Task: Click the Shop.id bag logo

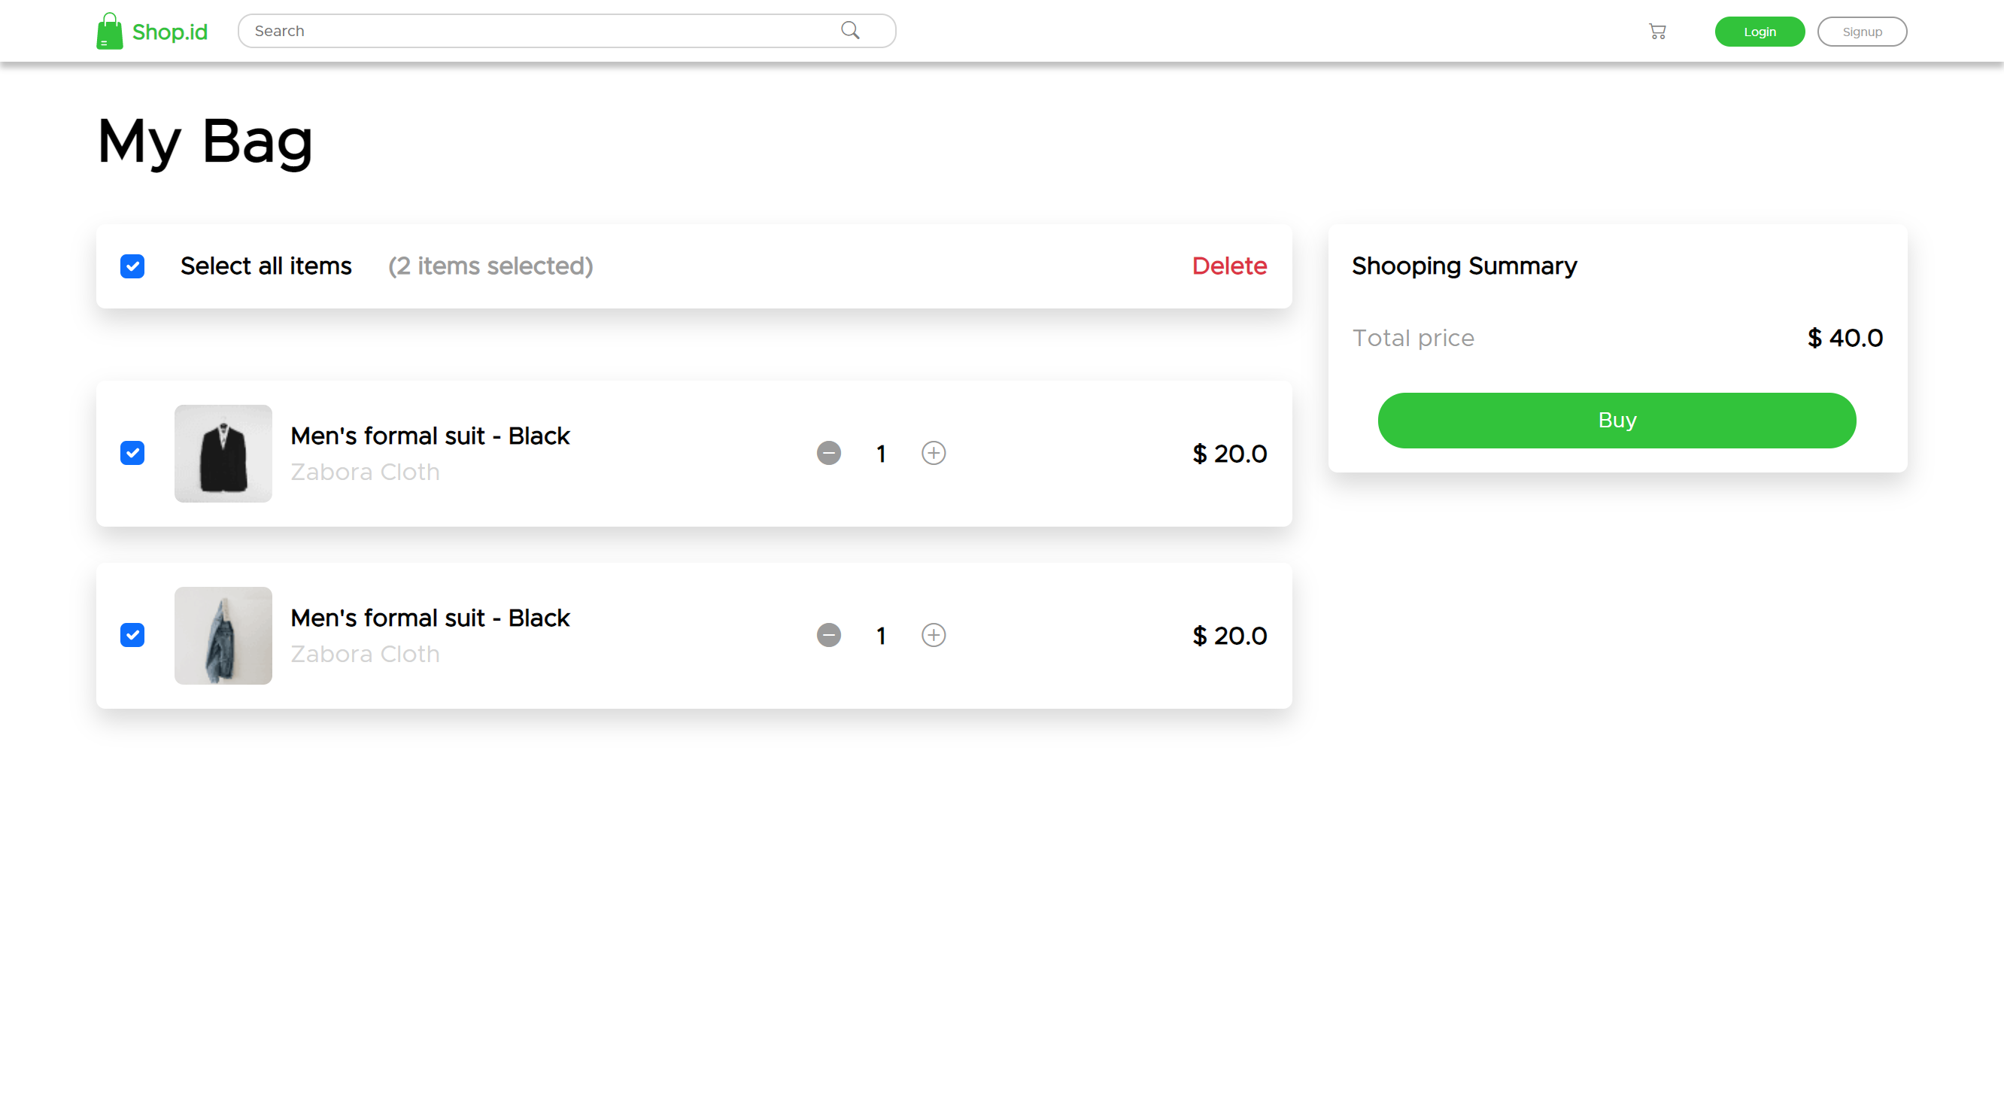Action: click(x=110, y=31)
